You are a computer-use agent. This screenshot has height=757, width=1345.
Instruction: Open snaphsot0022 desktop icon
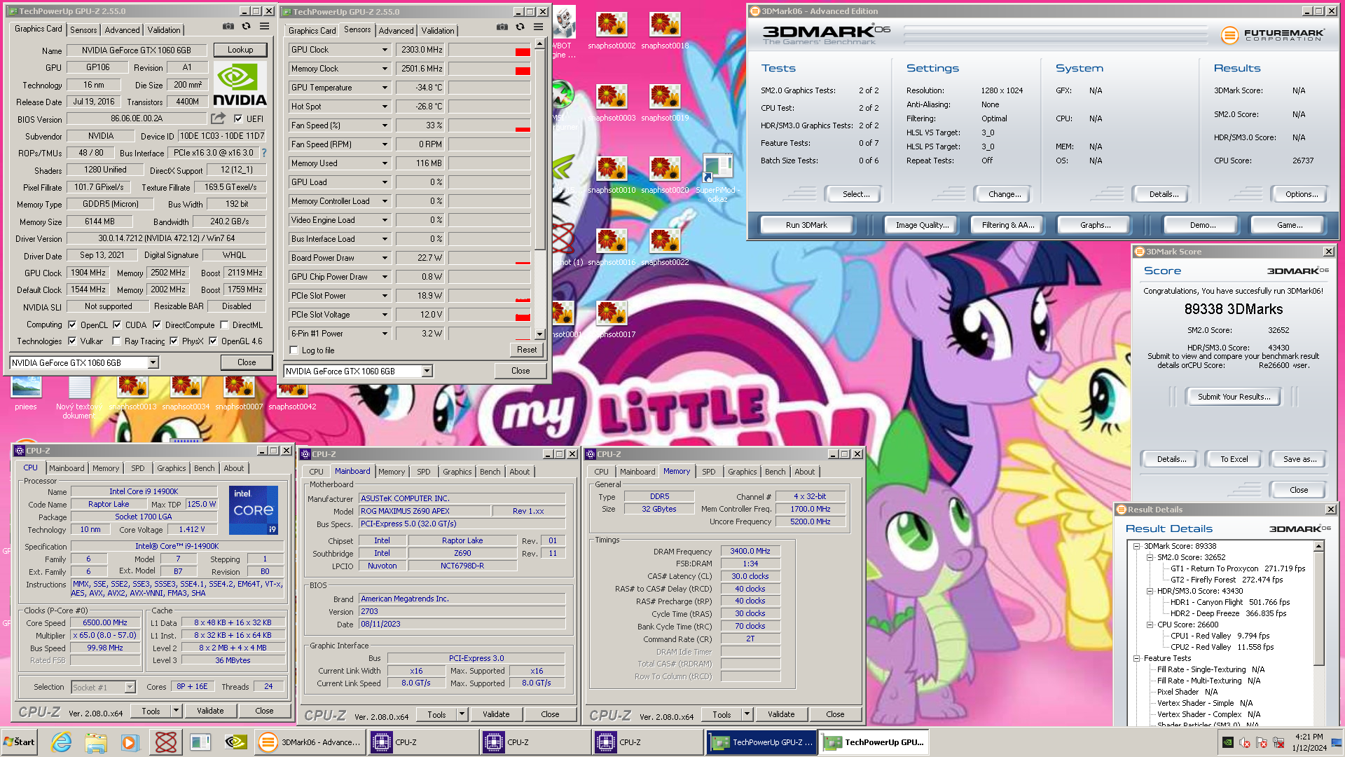665,247
